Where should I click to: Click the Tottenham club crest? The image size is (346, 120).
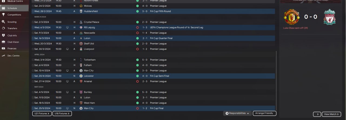point(81,60)
